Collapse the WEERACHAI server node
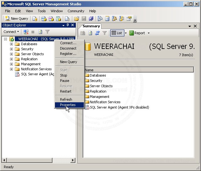 pos(5,39)
